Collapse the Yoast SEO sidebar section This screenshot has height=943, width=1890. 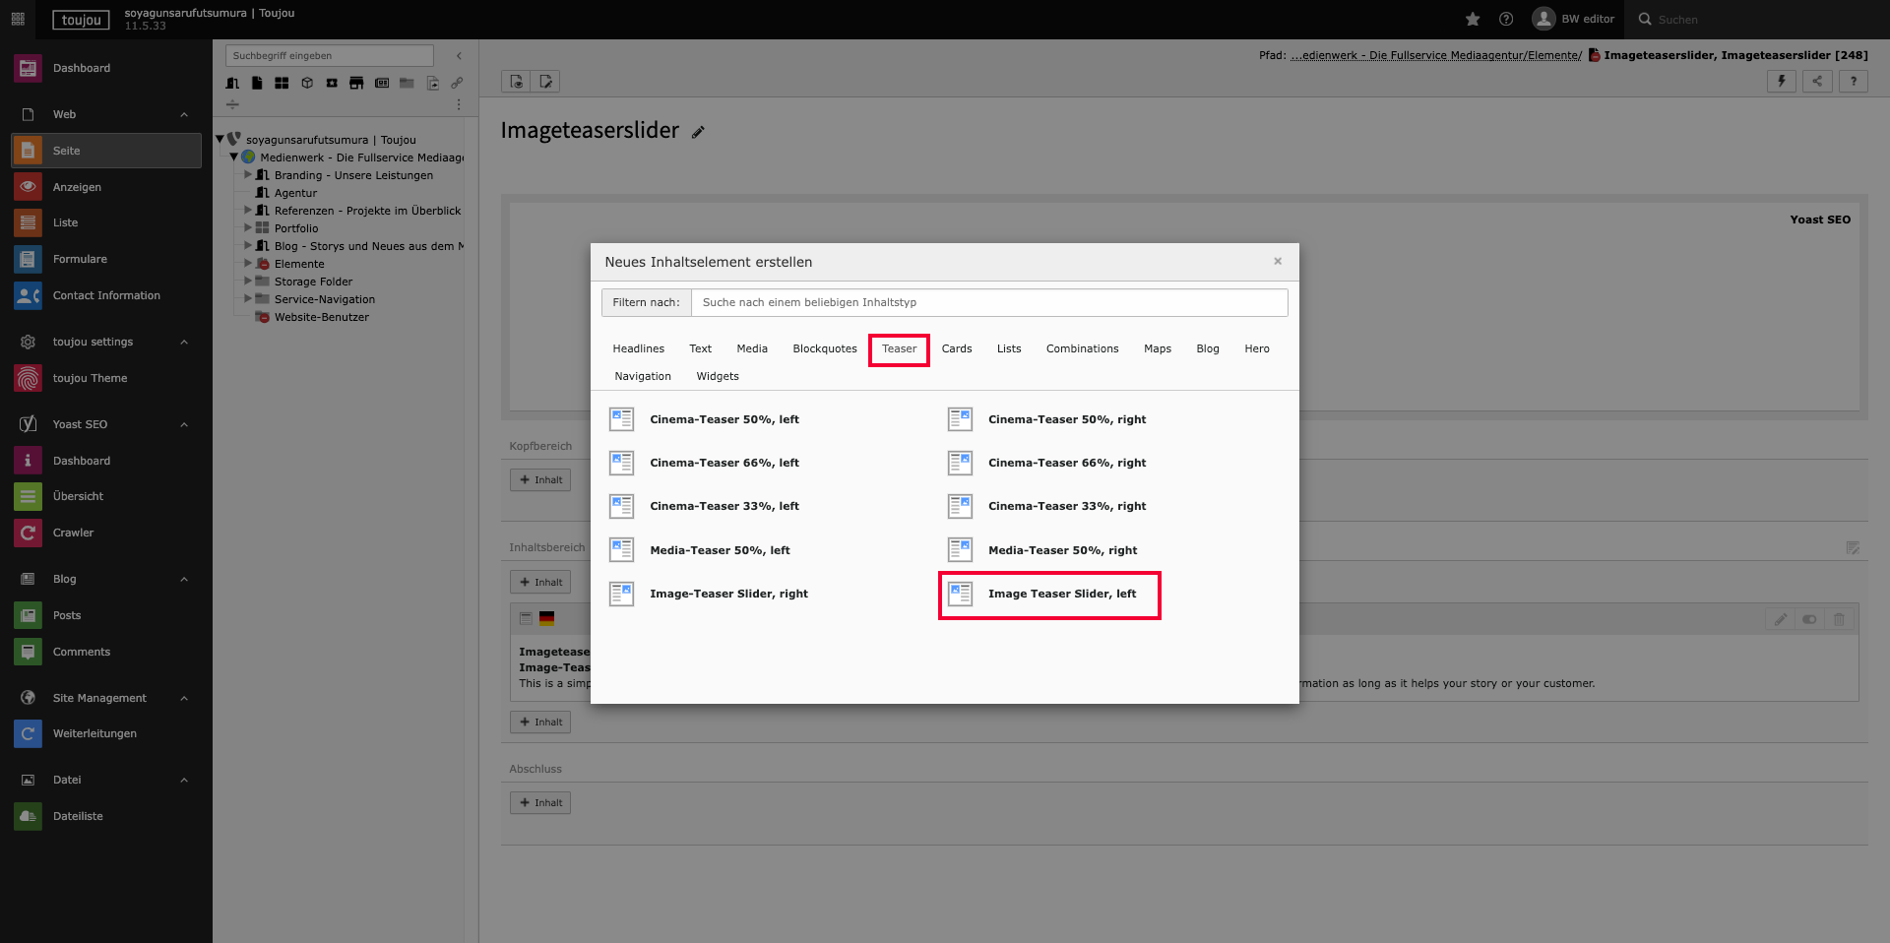click(x=184, y=425)
